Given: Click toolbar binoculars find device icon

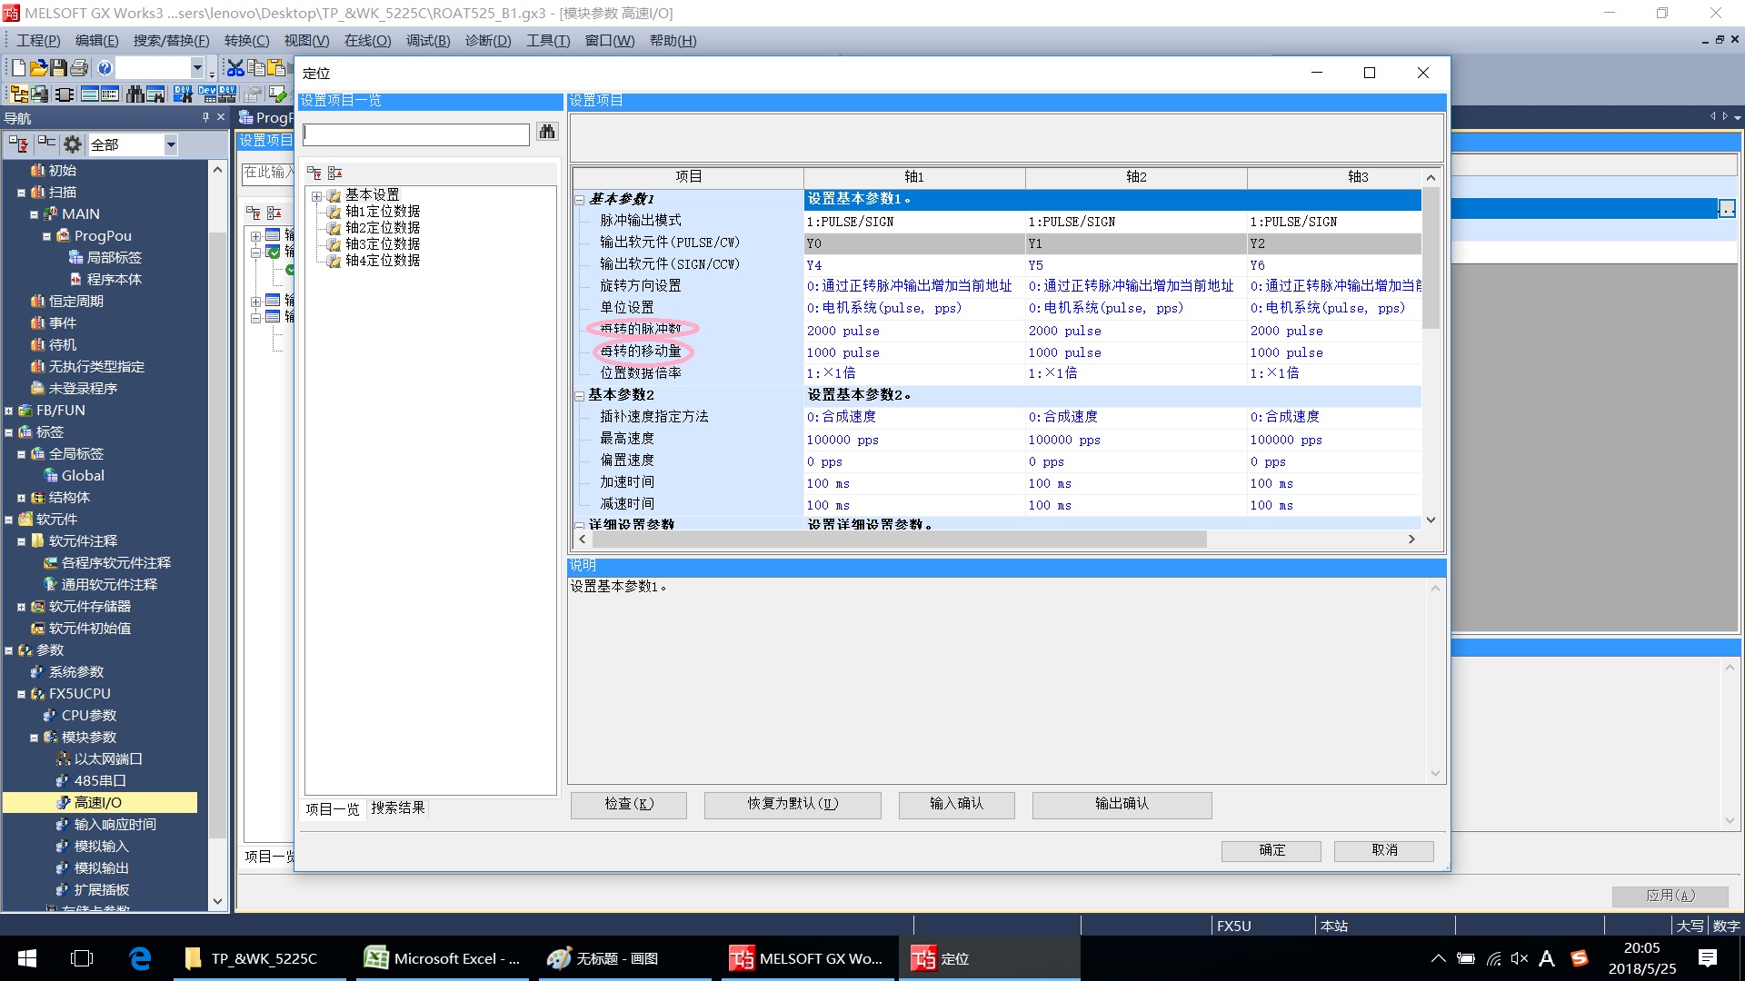Looking at the screenshot, I should coord(135,94).
